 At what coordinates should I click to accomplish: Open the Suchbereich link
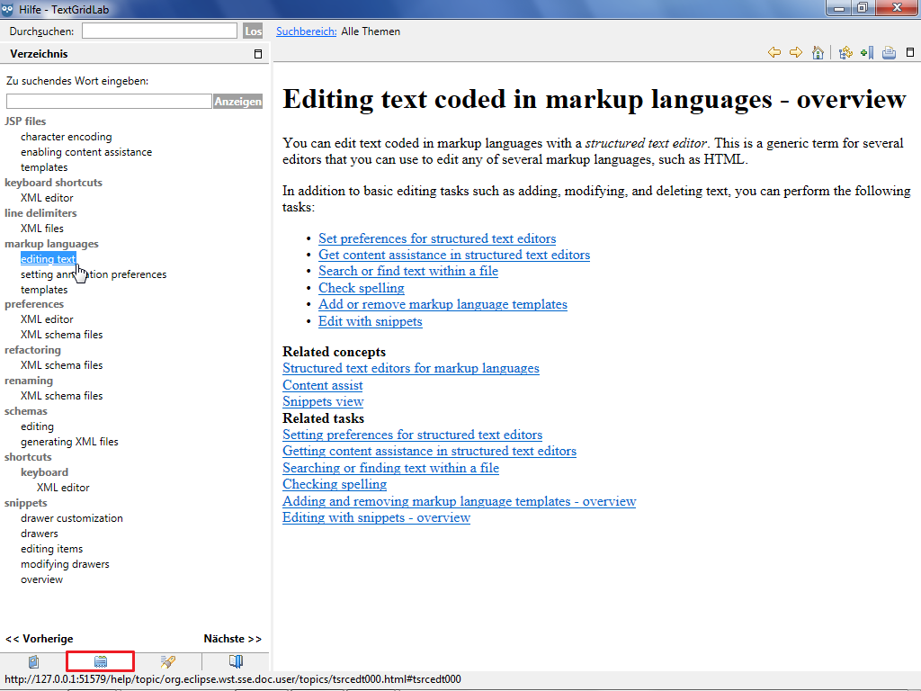point(306,31)
